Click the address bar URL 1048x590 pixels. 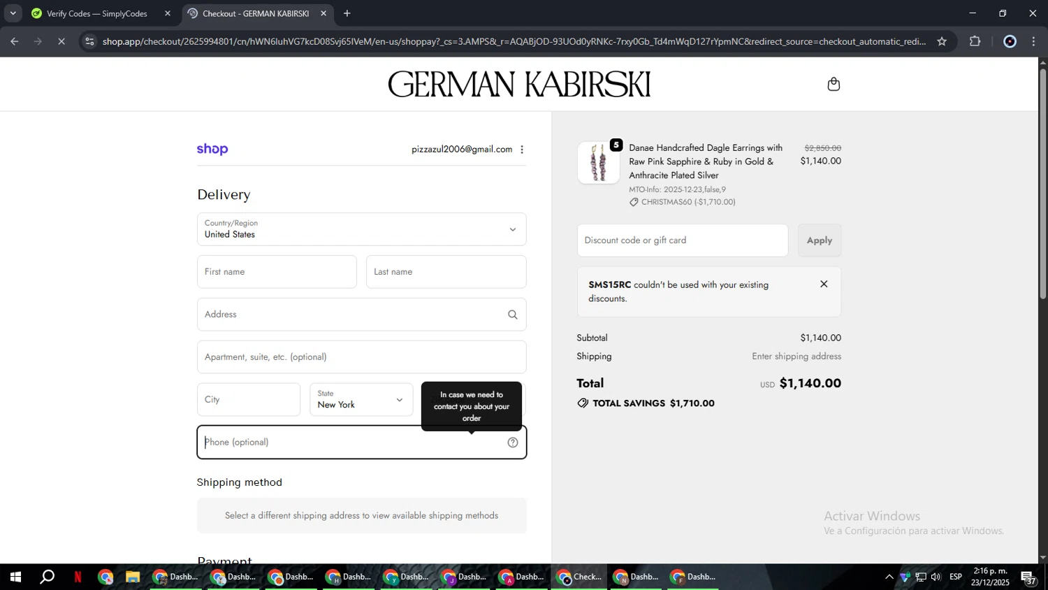pyautogui.click(x=514, y=41)
